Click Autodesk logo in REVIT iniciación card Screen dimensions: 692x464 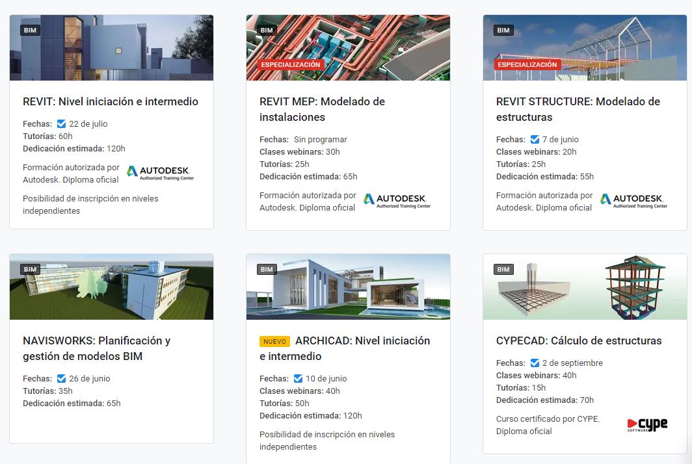(160, 173)
